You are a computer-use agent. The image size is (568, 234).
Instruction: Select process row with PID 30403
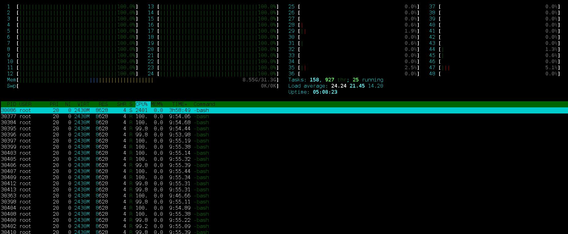[284, 153]
